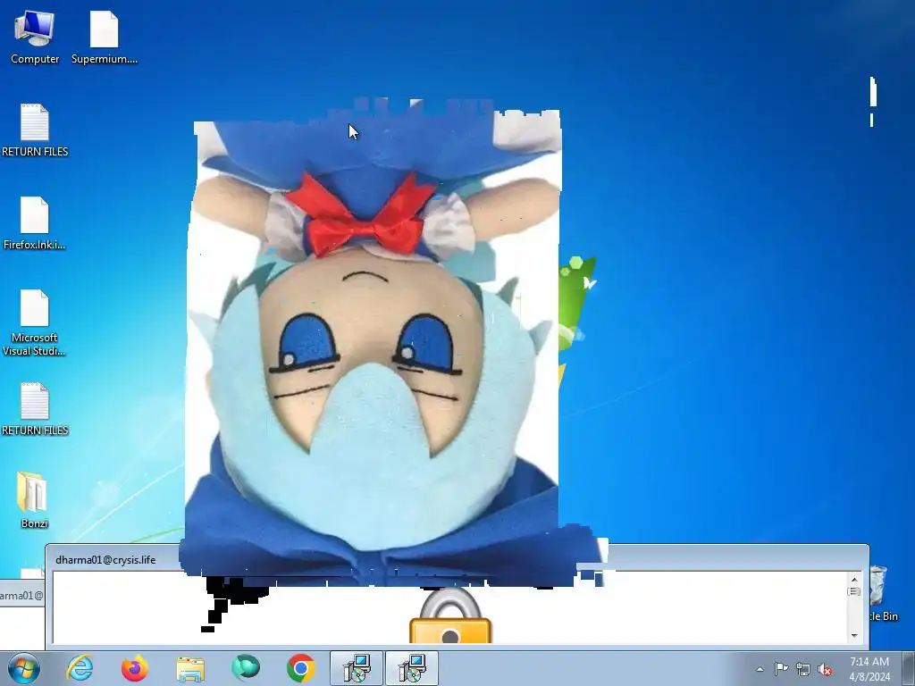Show hidden system tray icons
Viewport: 915px width, 686px height.
pos(760,669)
